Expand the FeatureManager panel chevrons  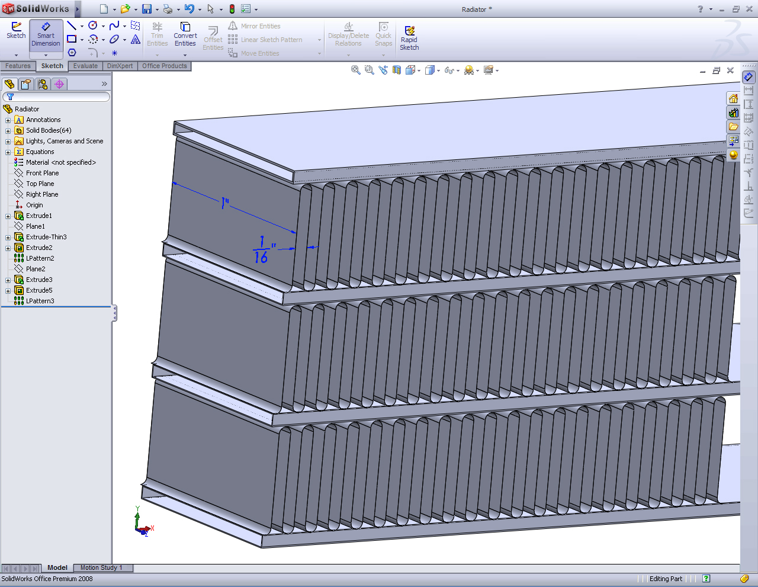coord(104,84)
